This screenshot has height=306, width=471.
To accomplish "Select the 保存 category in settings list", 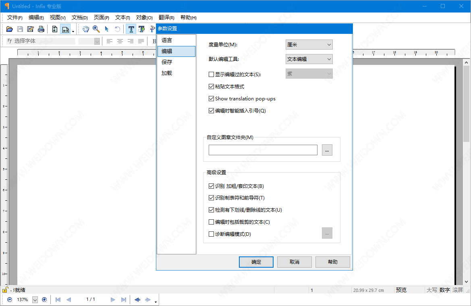I will pos(176,62).
